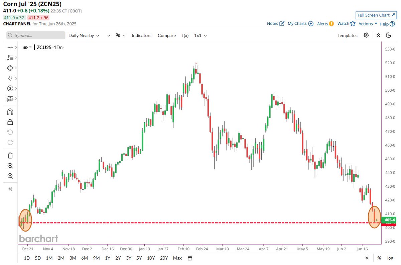Toggle percent scale button
This screenshot has height=265, width=401.
[x=379, y=258]
